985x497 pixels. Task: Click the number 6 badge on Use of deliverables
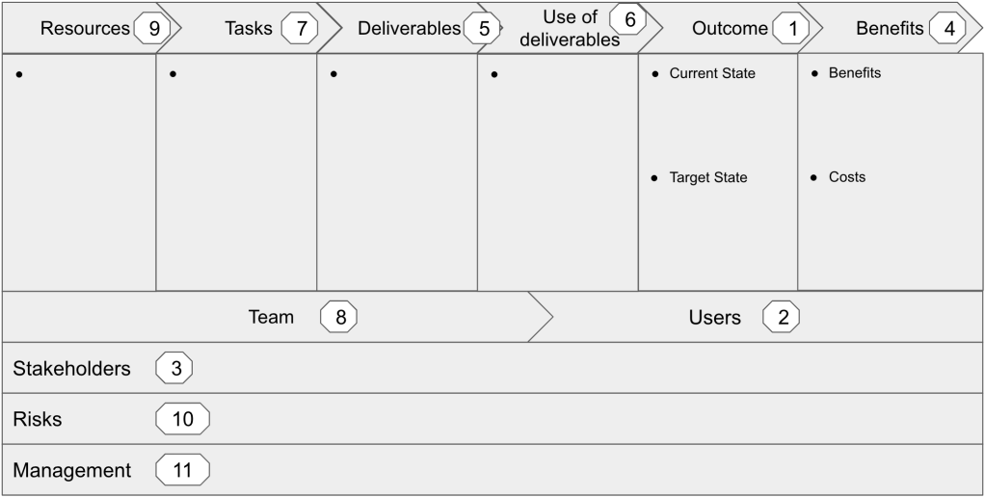pos(628,18)
